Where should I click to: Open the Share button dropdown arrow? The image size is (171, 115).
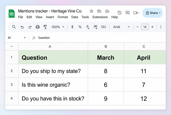(x=160, y=13)
